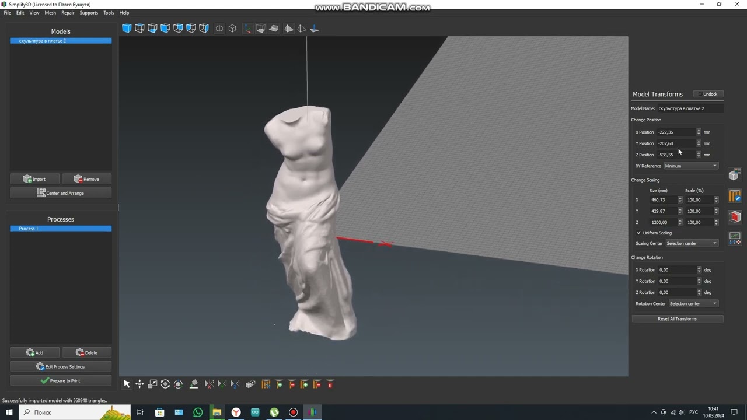The height and width of the screenshot is (420, 747).
Task: Adjust the Z Position spinner arrows
Action: pyautogui.click(x=699, y=155)
